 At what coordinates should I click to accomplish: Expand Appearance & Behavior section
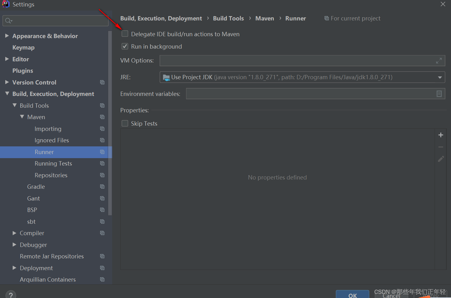pos(7,36)
